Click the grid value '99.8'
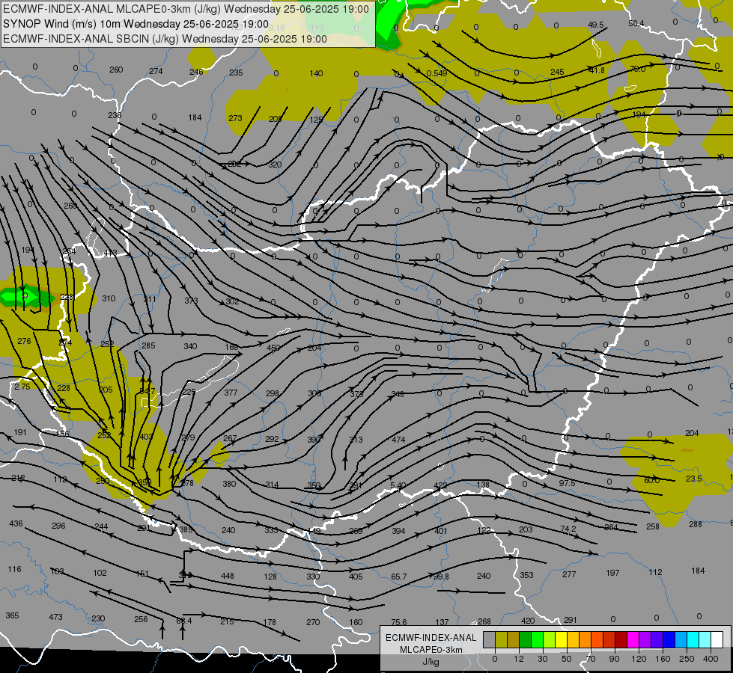The image size is (733, 673). pyautogui.click(x=441, y=577)
